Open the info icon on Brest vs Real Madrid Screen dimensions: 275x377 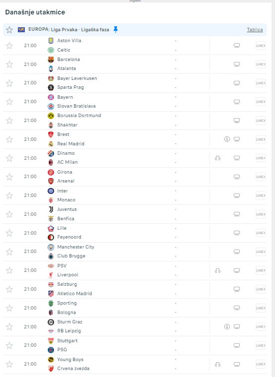[x=227, y=139]
